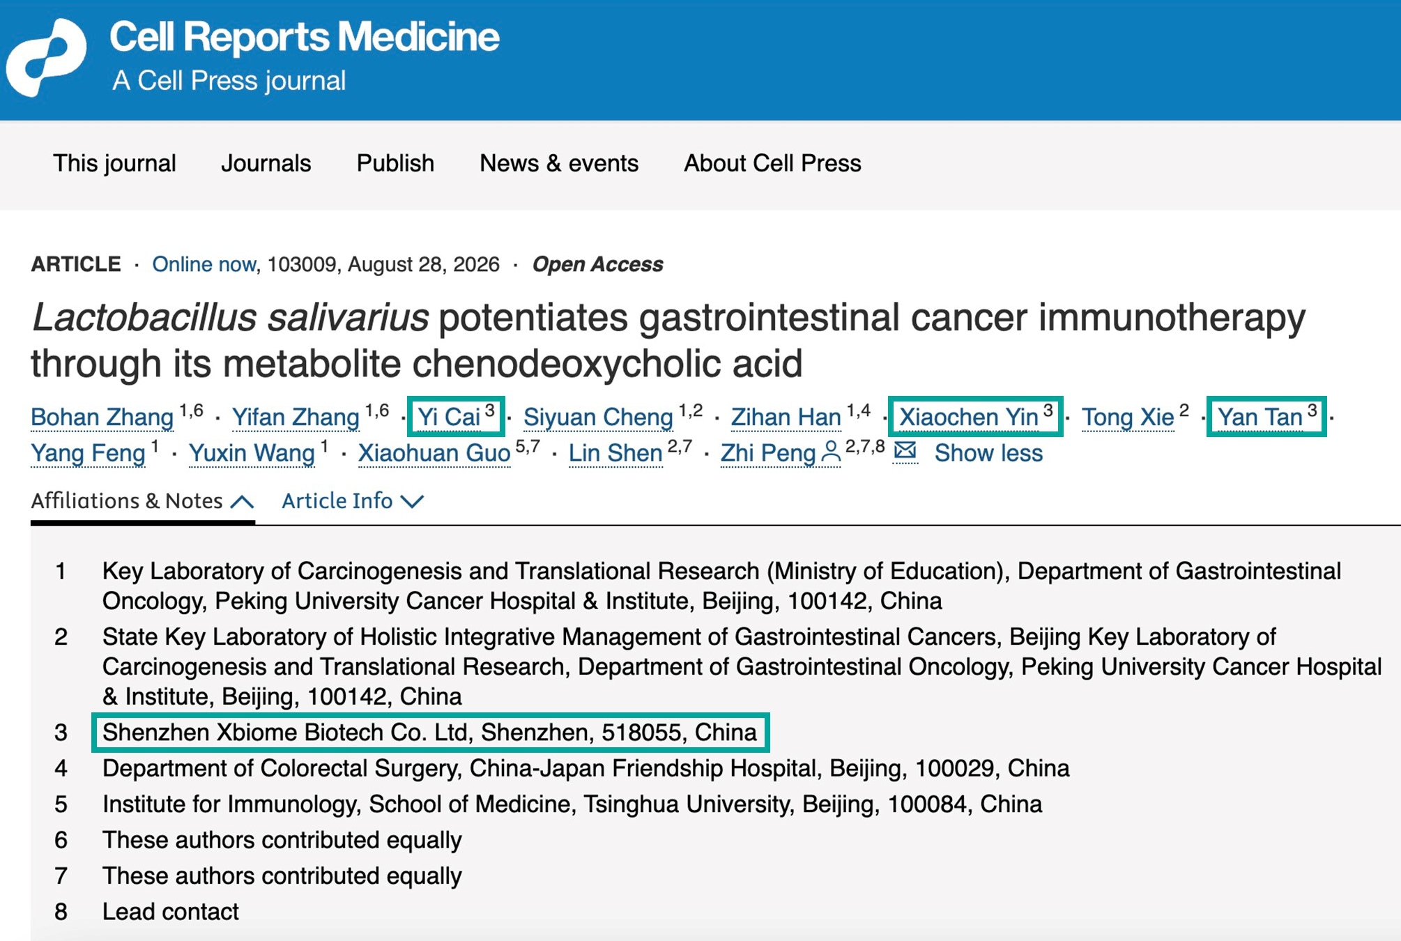The image size is (1401, 941).
Task: Click the Shenzhen Xbiome Biotech affiliation text
Action: (429, 733)
